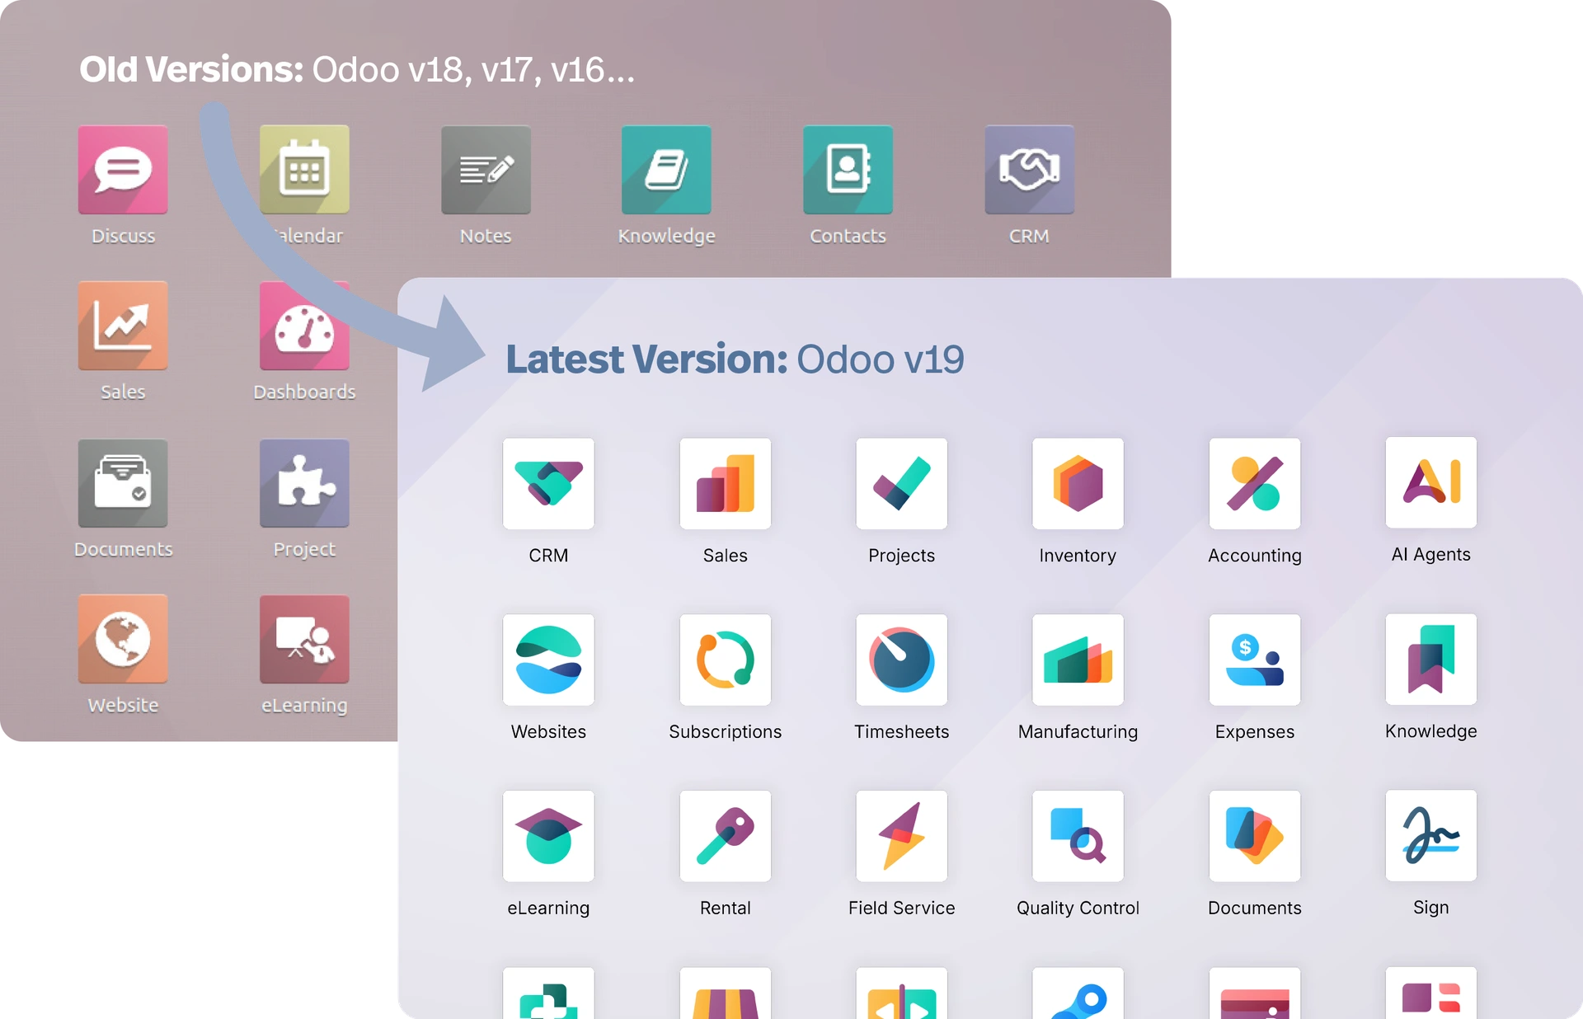Open the Field Service app
The width and height of the screenshot is (1583, 1019).
(901, 836)
